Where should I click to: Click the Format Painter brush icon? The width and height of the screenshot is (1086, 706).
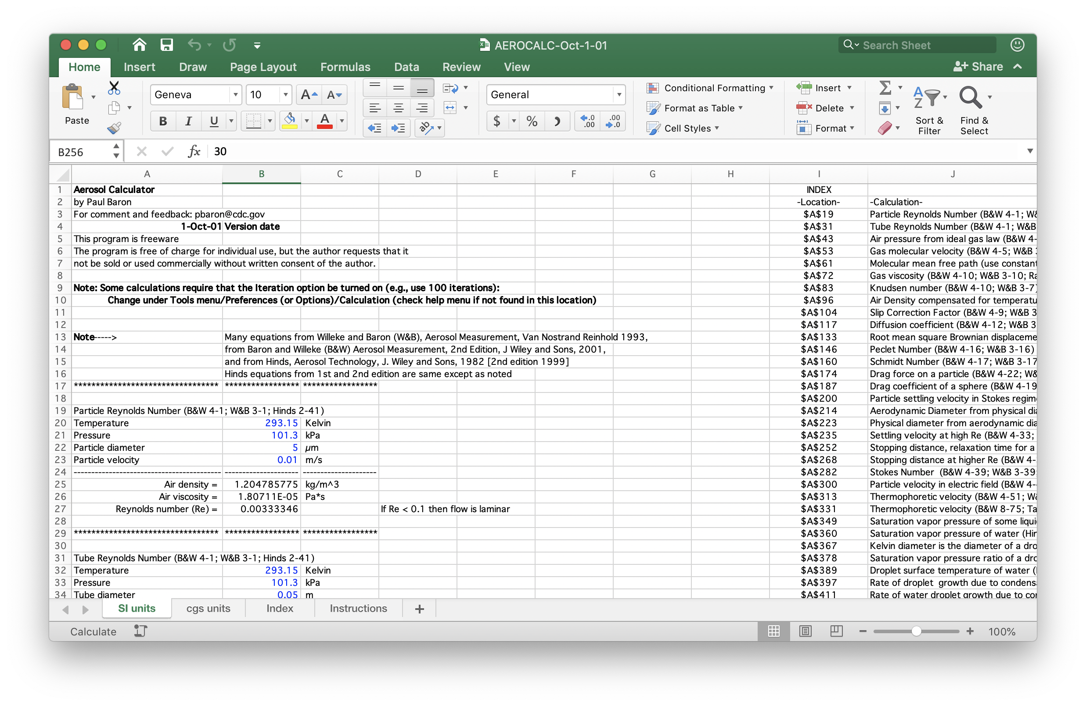click(114, 128)
